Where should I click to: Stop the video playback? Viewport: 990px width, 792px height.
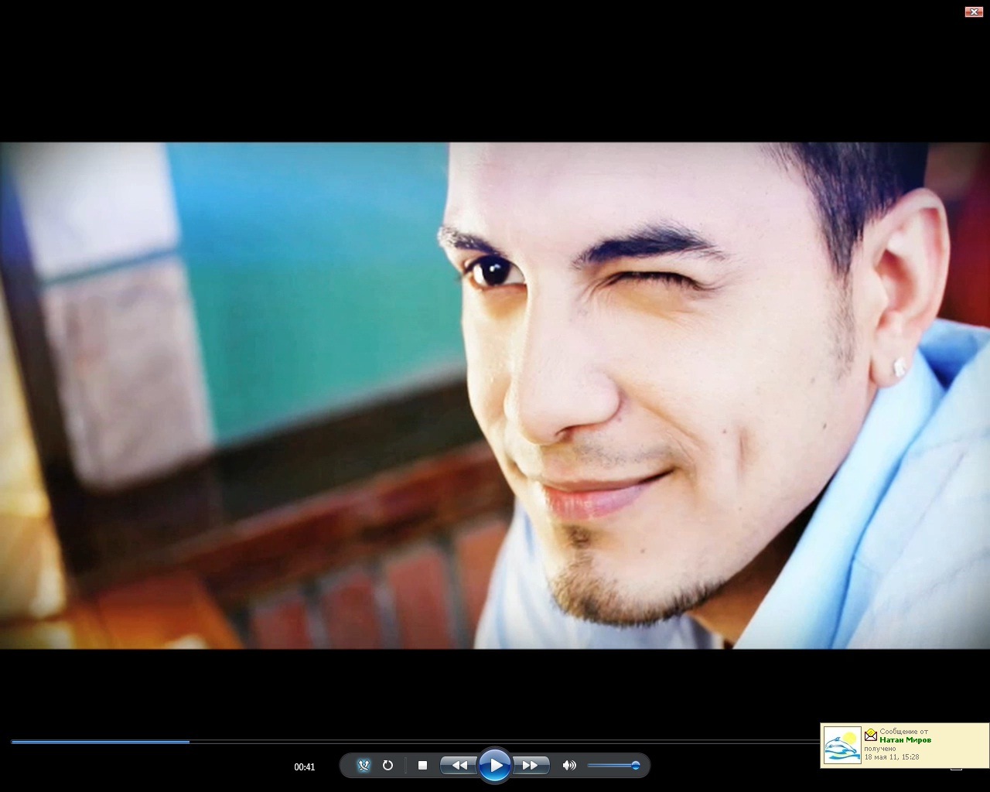422,765
